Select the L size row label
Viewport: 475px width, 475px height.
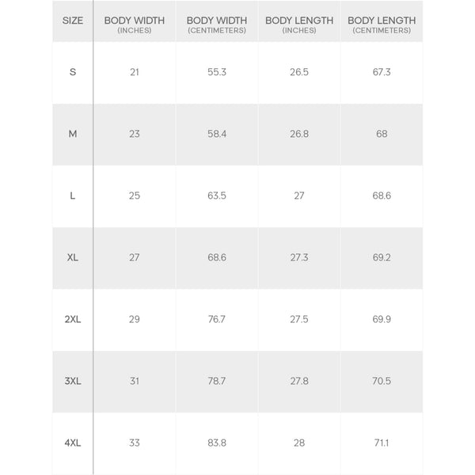pos(73,196)
